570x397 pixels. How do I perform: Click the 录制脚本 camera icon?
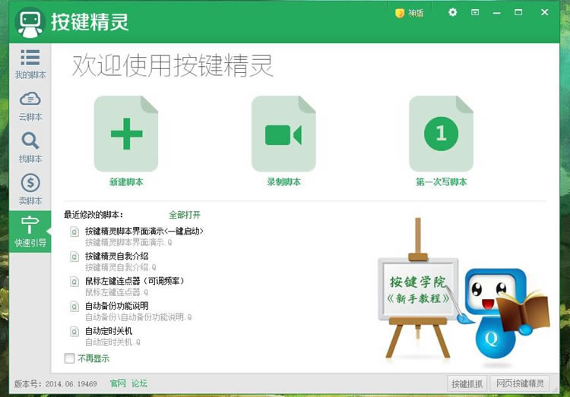[x=283, y=134]
